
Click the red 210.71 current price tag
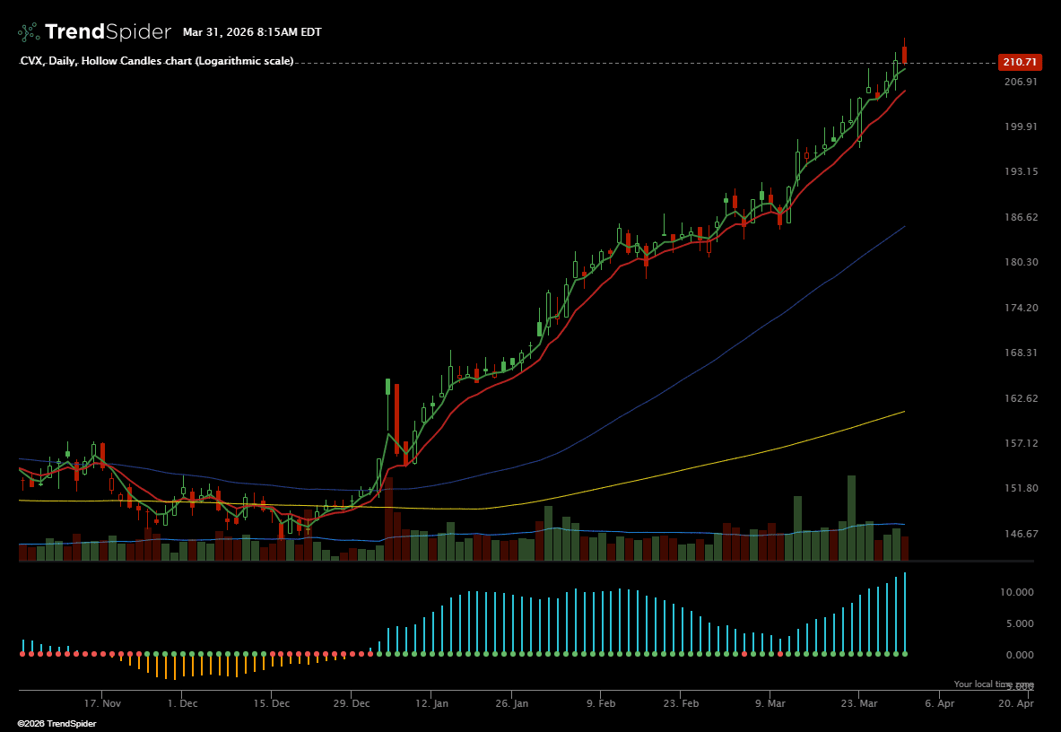(1019, 63)
